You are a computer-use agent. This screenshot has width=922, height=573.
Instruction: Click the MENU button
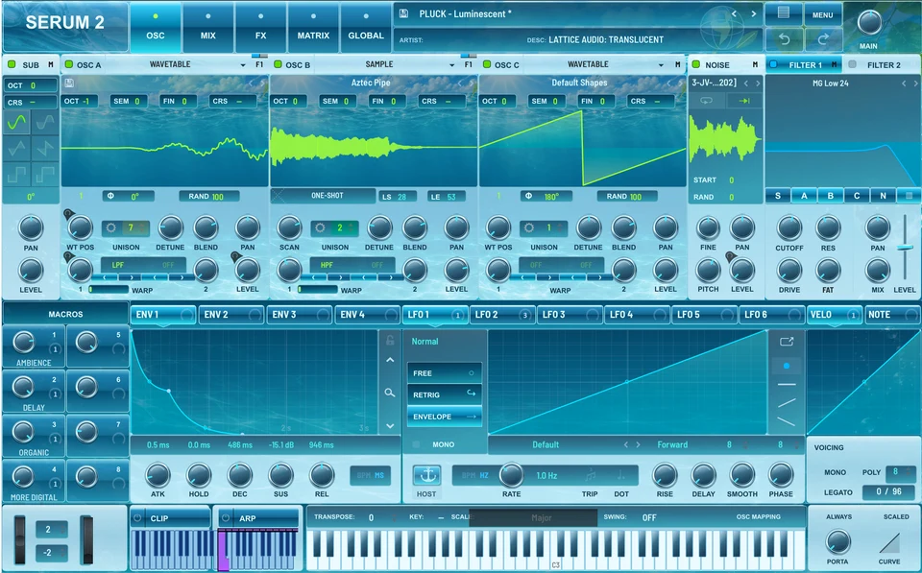822,14
